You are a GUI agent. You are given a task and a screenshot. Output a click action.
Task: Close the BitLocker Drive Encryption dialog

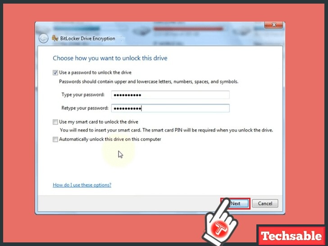(273, 25)
